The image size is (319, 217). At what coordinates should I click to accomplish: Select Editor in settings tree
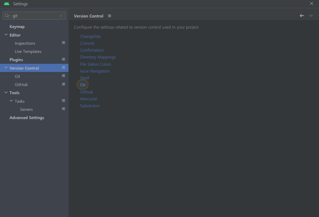click(x=15, y=35)
